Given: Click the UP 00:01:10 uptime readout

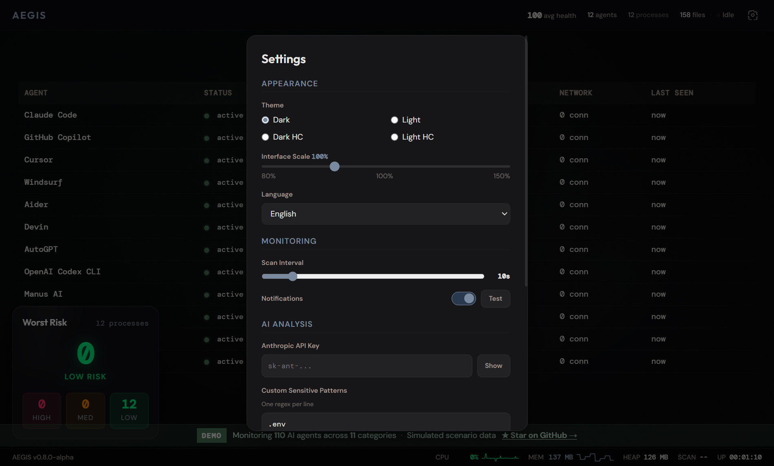Looking at the screenshot, I should pos(739,457).
